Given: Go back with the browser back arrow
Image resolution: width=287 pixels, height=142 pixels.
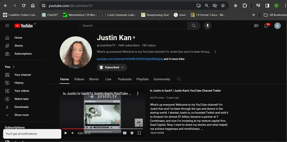Looking at the screenshot, I should click(x=6, y=6).
